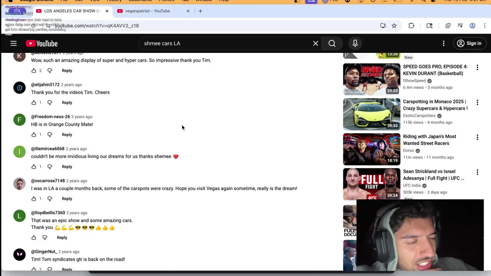Open the ExoticCarspotters channel name
491x276 pixels.
pyautogui.click(x=419, y=115)
